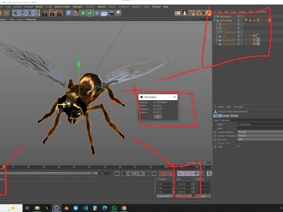Toggle the green checkmark on Skin object
The width and height of the screenshot is (283, 212).
[x=243, y=24]
